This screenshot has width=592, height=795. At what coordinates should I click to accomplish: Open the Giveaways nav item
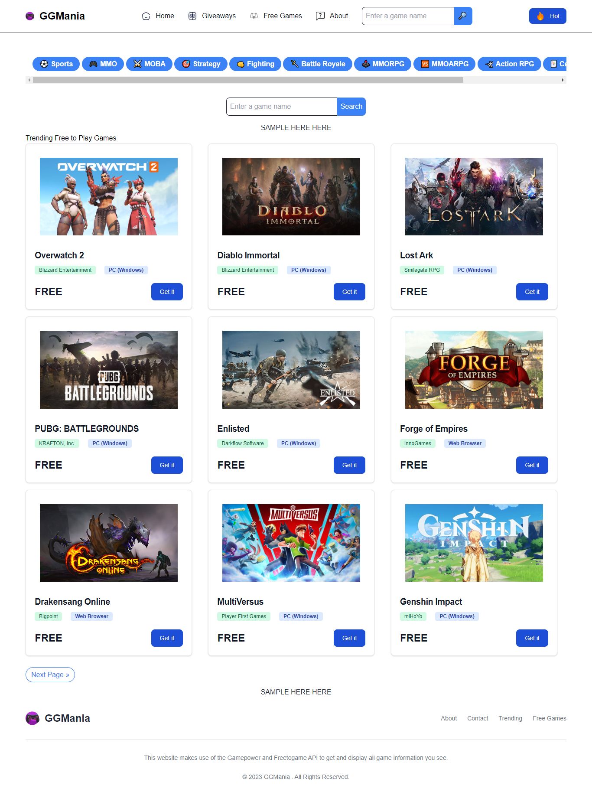[x=212, y=16]
